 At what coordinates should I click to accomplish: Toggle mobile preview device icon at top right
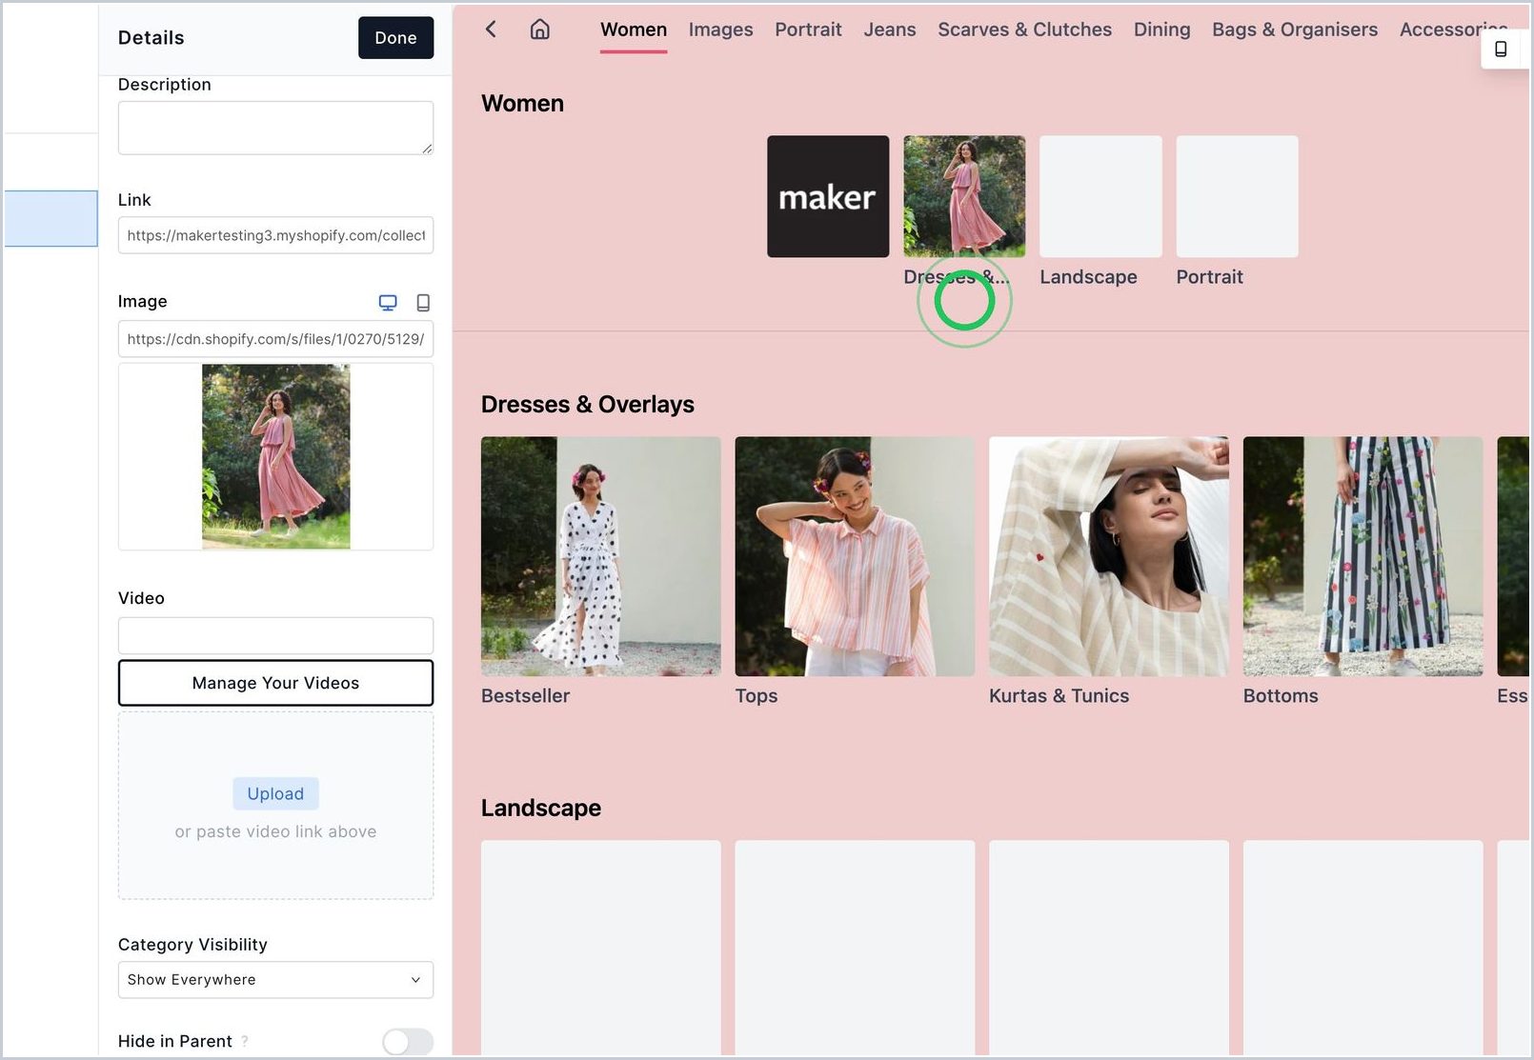tap(1501, 49)
